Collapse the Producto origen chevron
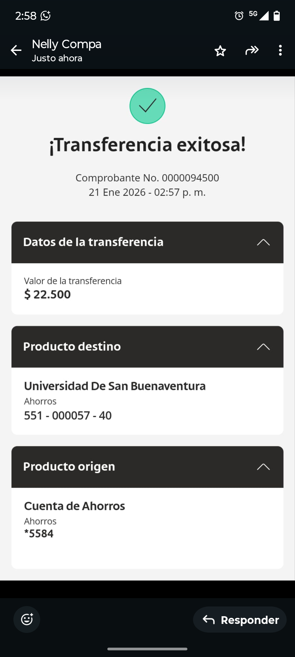The image size is (295, 657). [x=263, y=467]
